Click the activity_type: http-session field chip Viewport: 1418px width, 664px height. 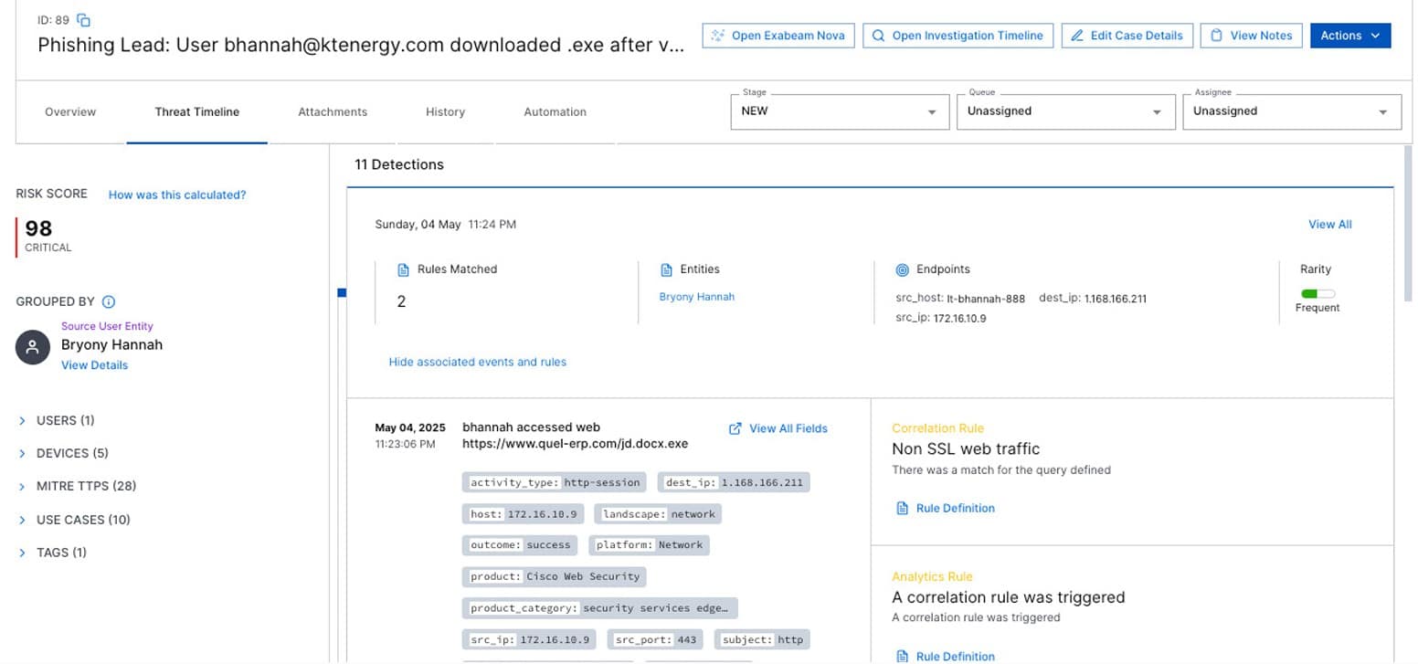[x=555, y=482]
